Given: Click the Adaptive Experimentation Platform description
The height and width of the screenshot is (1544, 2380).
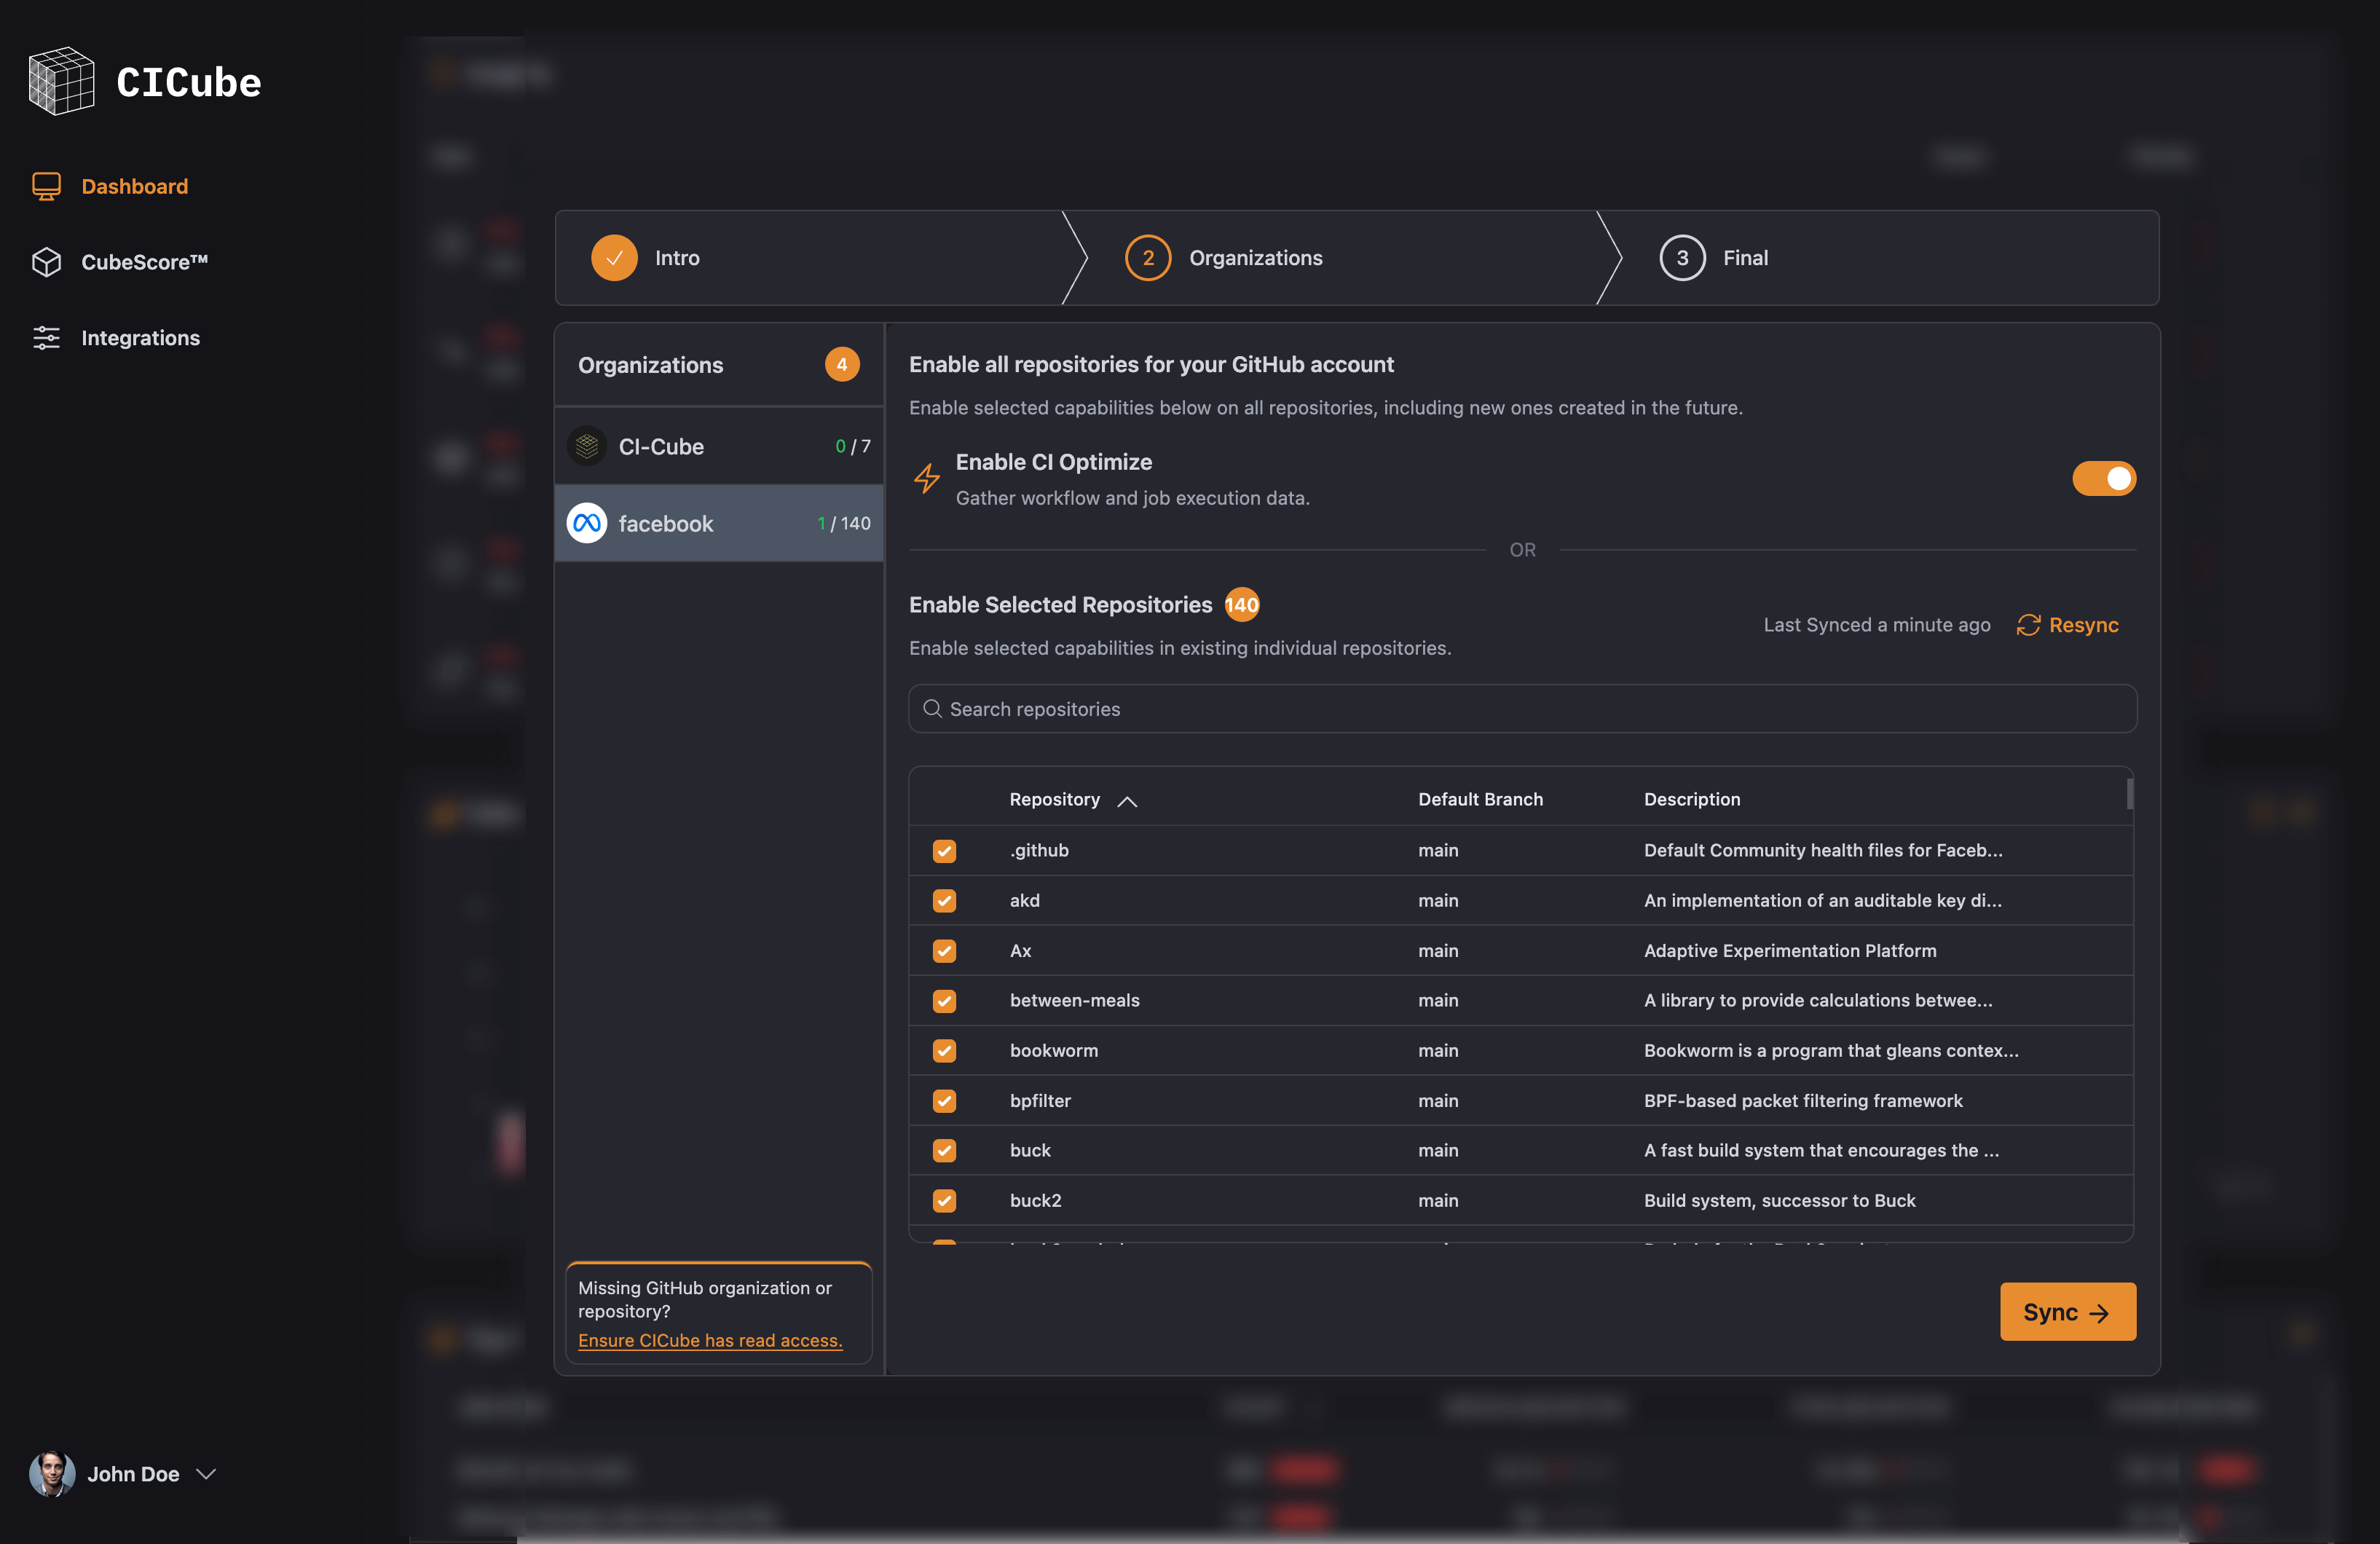Looking at the screenshot, I should [x=1790, y=950].
